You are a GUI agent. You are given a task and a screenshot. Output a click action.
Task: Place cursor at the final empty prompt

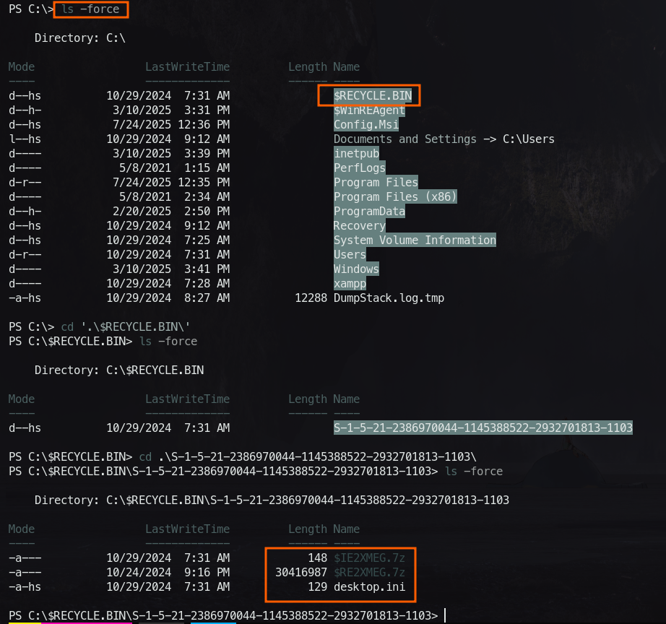[446, 615]
